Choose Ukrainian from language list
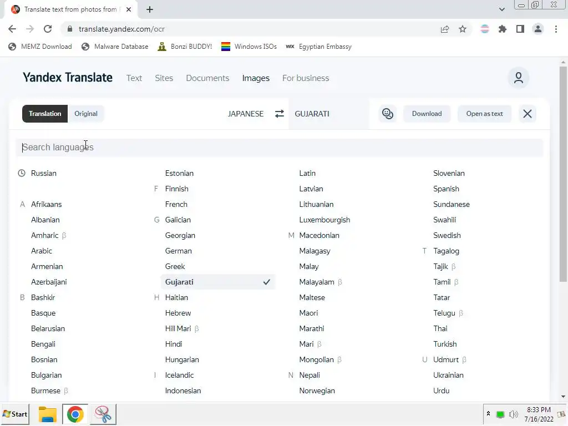 pos(448,376)
